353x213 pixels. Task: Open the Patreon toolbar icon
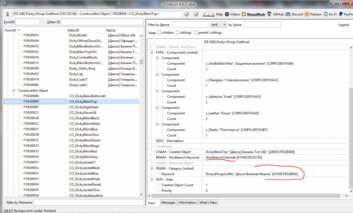click(307, 14)
